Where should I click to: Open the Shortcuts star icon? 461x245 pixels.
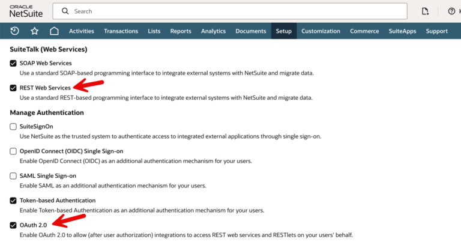point(35,31)
